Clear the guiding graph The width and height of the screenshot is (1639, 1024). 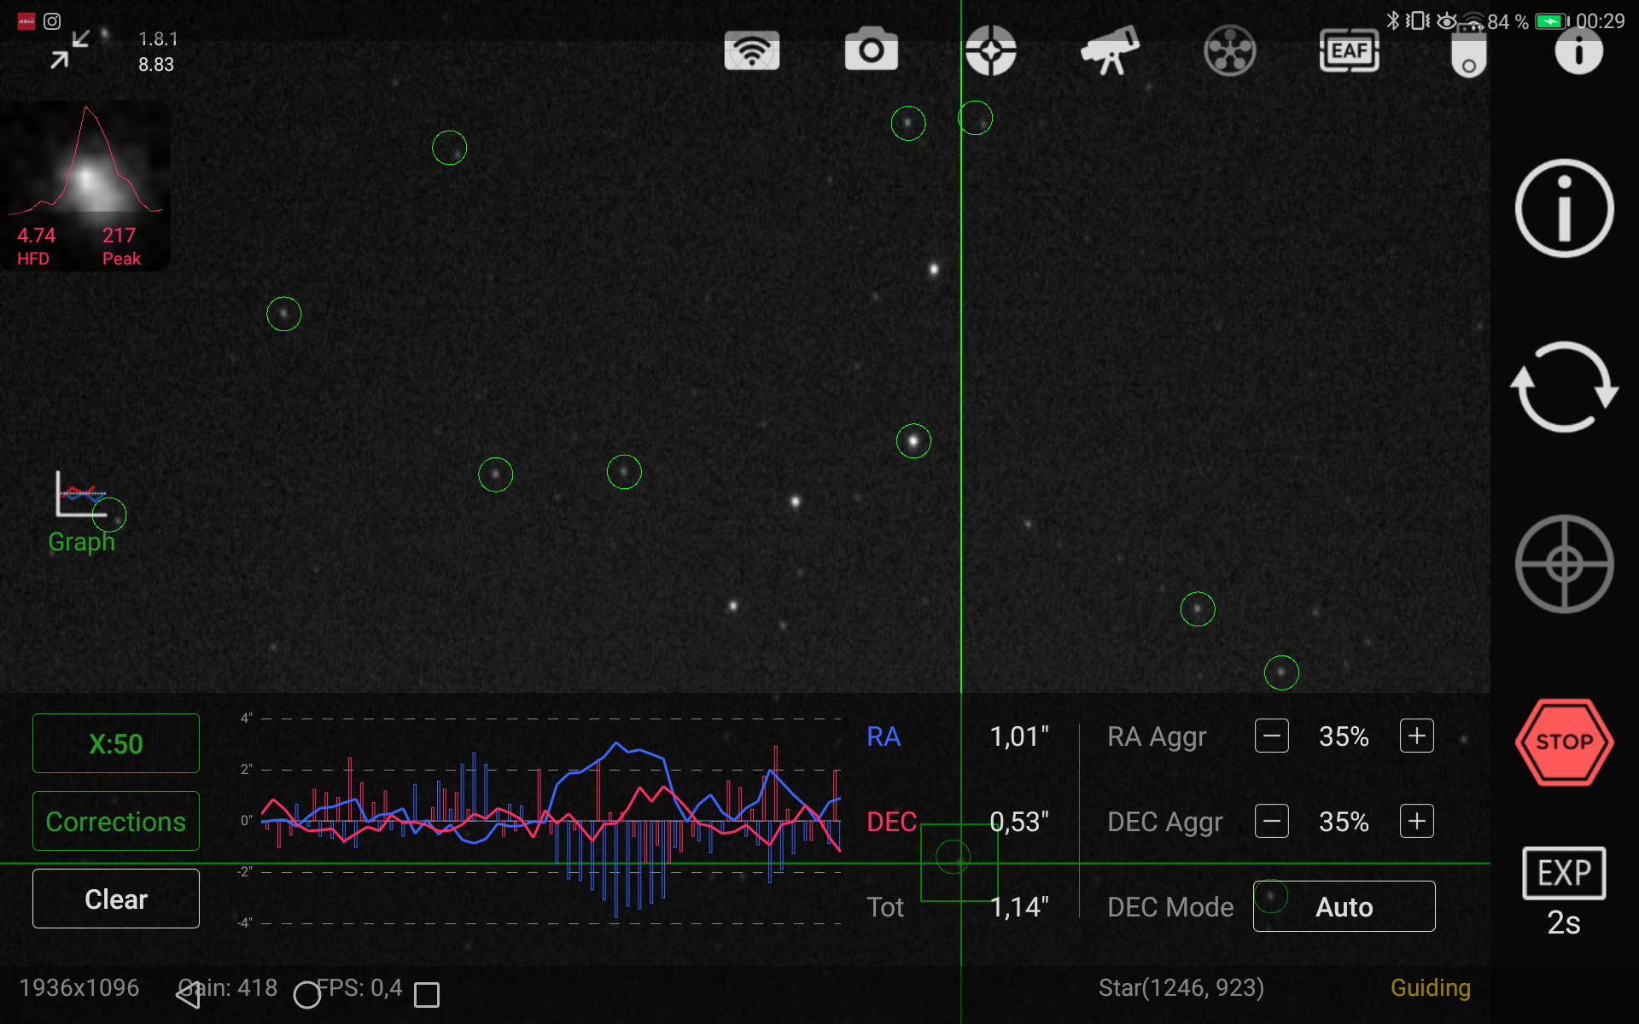point(116,899)
